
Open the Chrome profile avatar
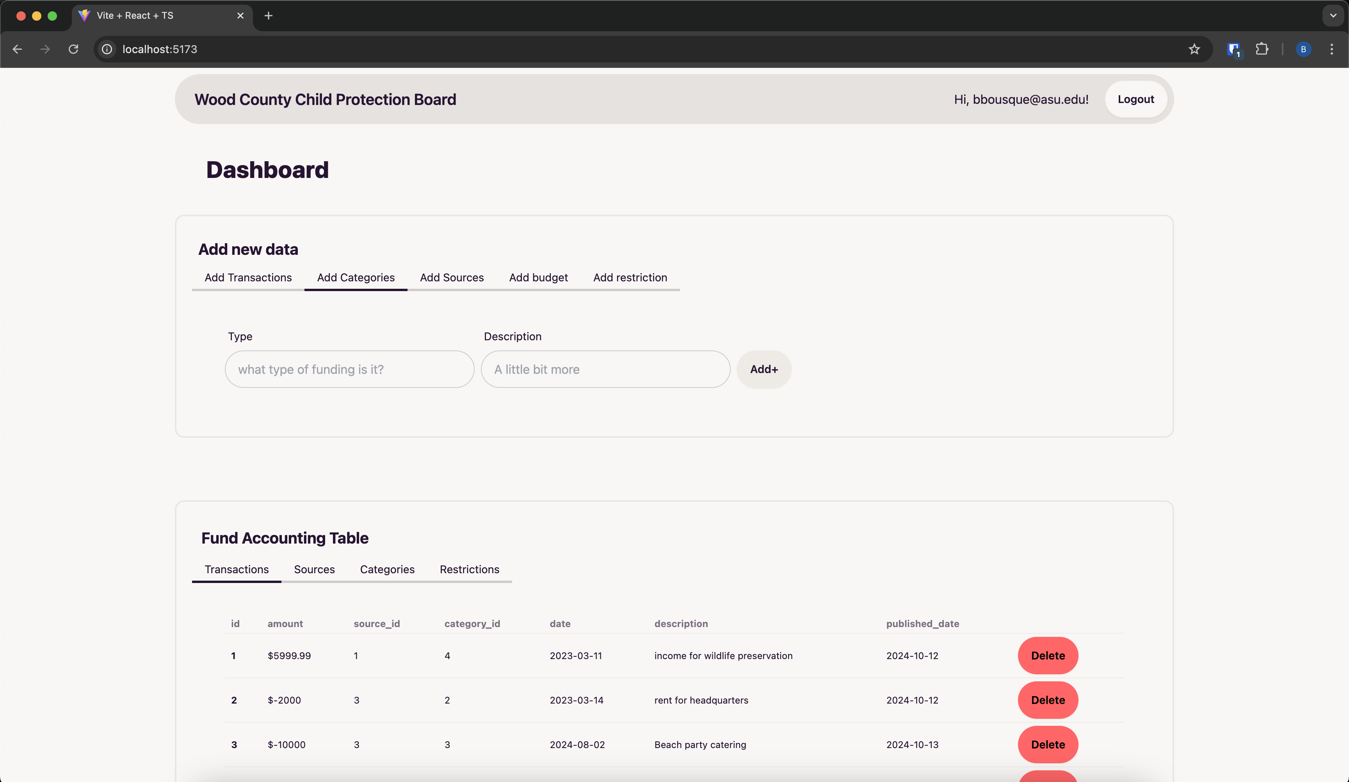[1303, 49]
